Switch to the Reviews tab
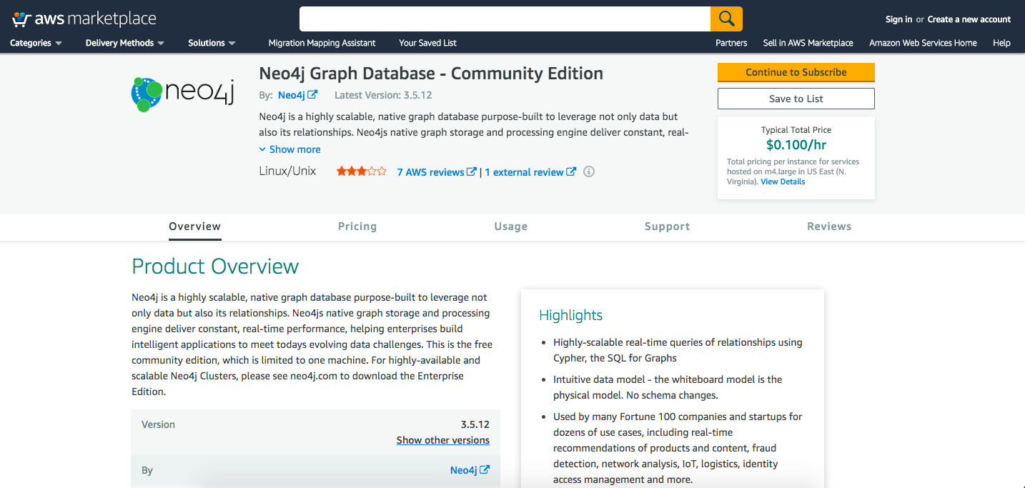Screen dimensions: 1025x488 coord(829,226)
